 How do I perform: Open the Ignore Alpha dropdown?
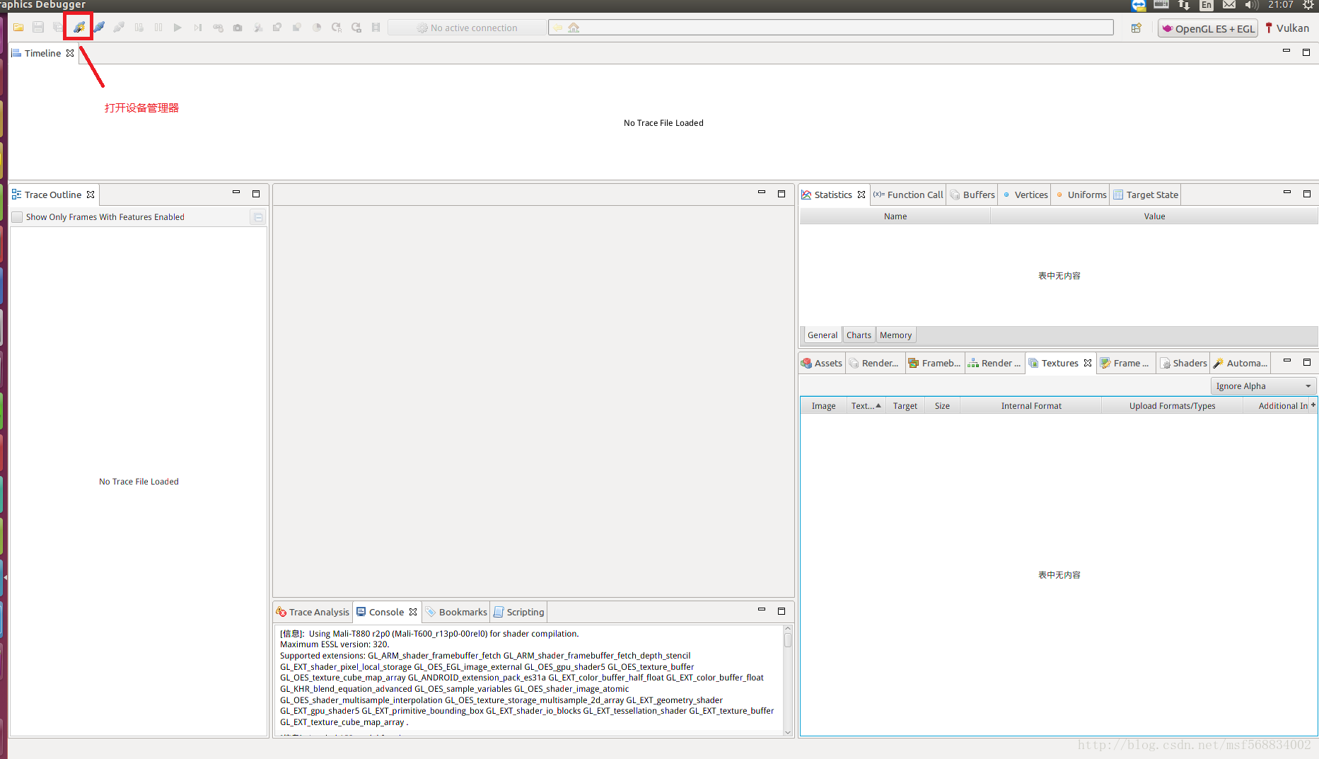(1263, 386)
